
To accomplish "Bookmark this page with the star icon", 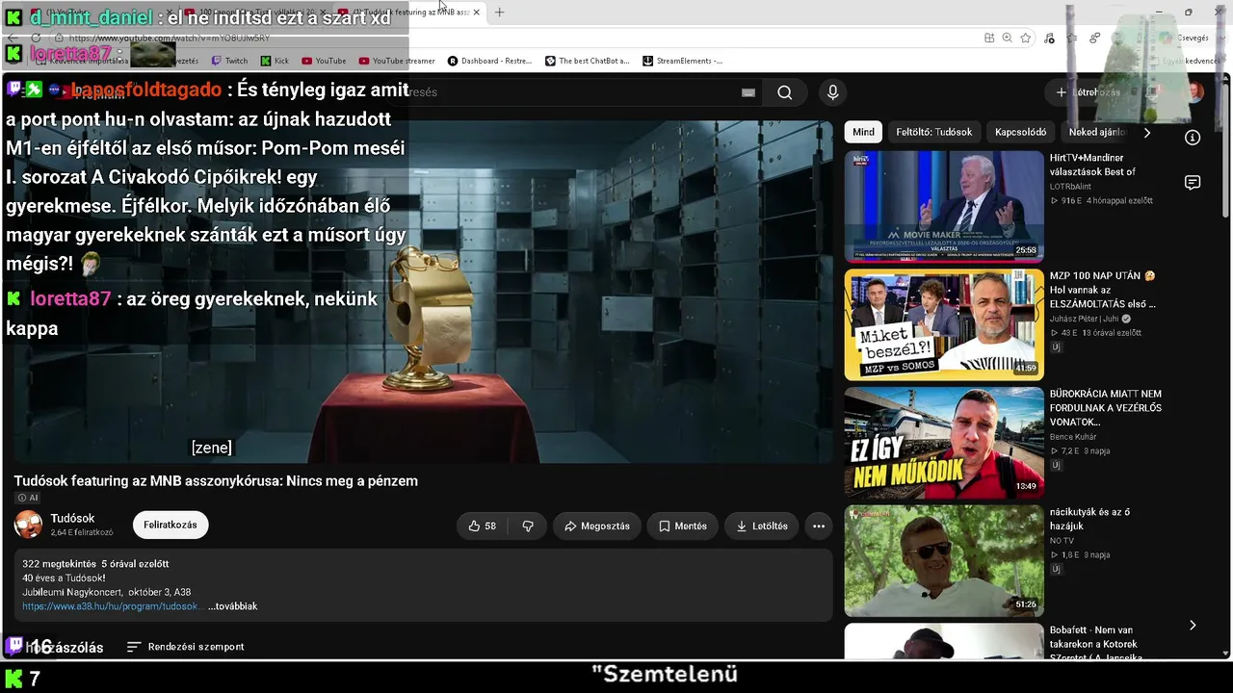I will [1026, 38].
